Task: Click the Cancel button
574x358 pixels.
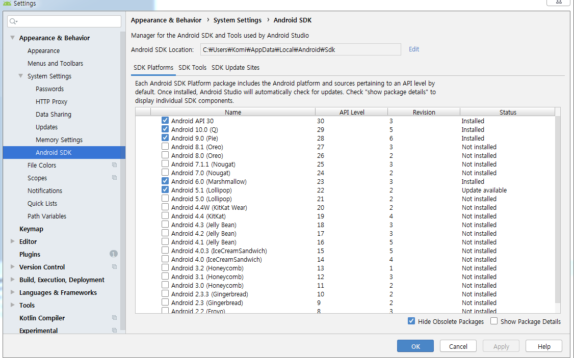Action: tap(458, 346)
